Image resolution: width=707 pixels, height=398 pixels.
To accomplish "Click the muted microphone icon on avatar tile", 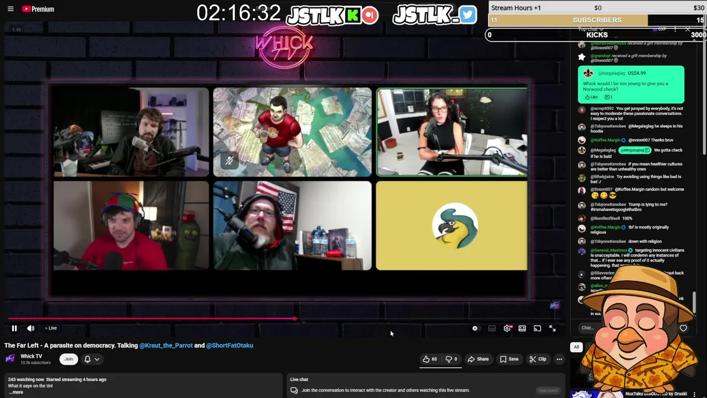I will coord(229,161).
